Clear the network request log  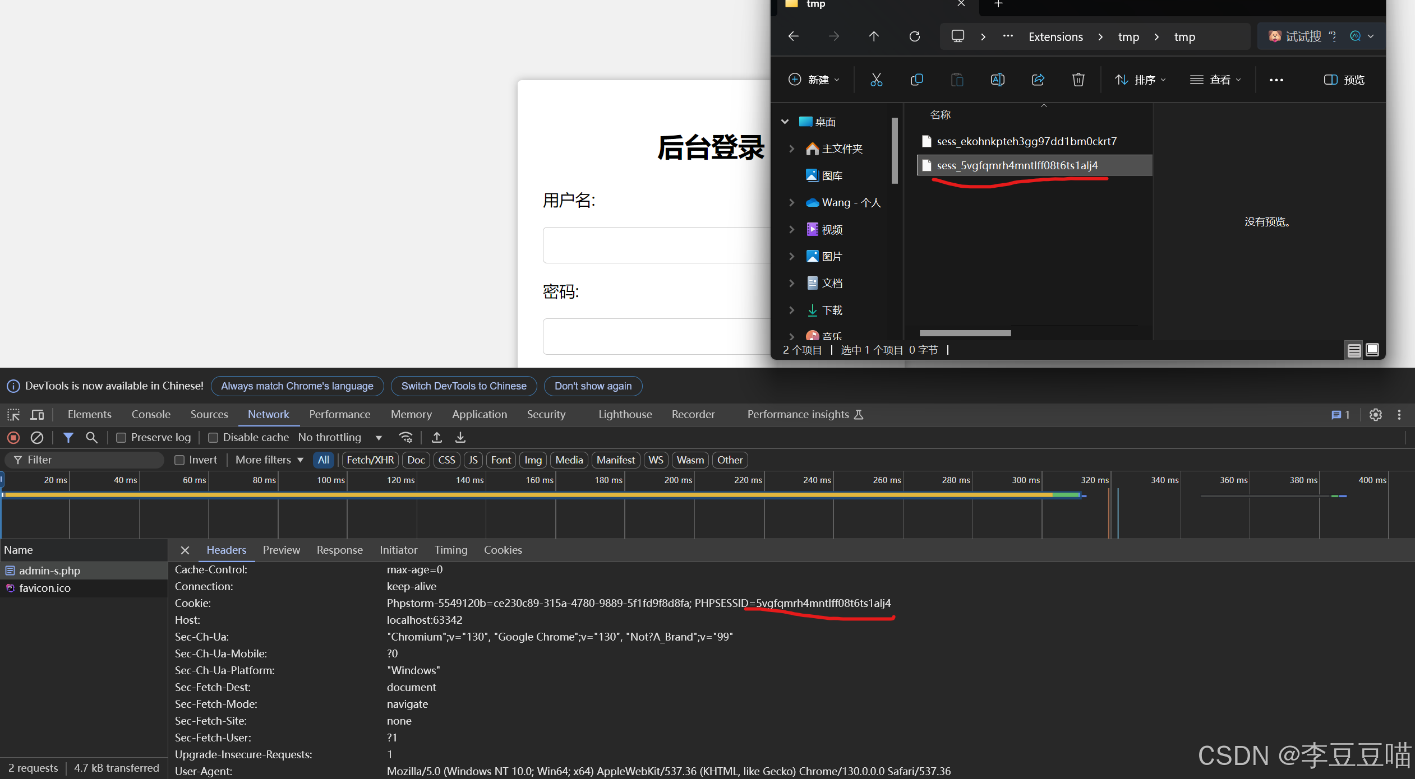click(37, 438)
